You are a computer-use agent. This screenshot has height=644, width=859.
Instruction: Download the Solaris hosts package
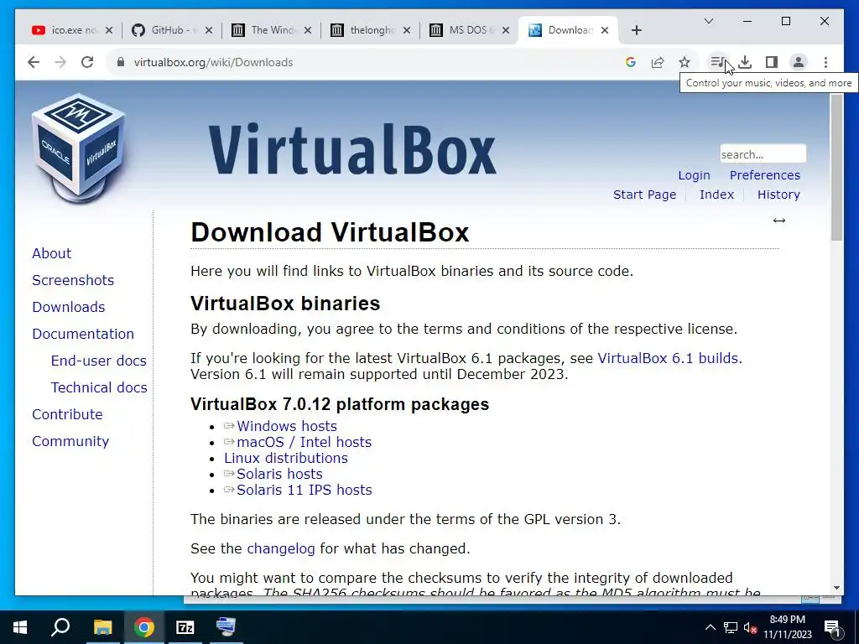[x=279, y=474]
